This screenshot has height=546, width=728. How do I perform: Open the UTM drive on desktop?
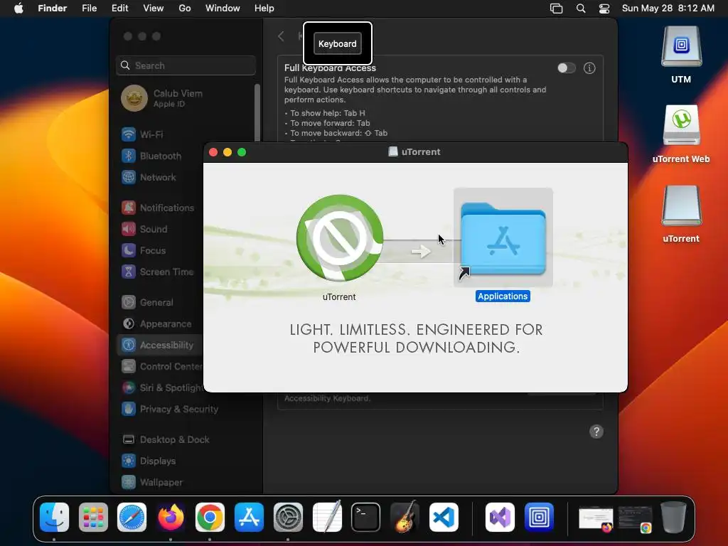[681, 46]
